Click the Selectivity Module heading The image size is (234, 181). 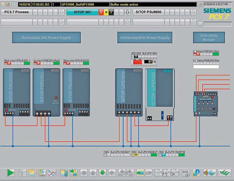pos(209,37)
